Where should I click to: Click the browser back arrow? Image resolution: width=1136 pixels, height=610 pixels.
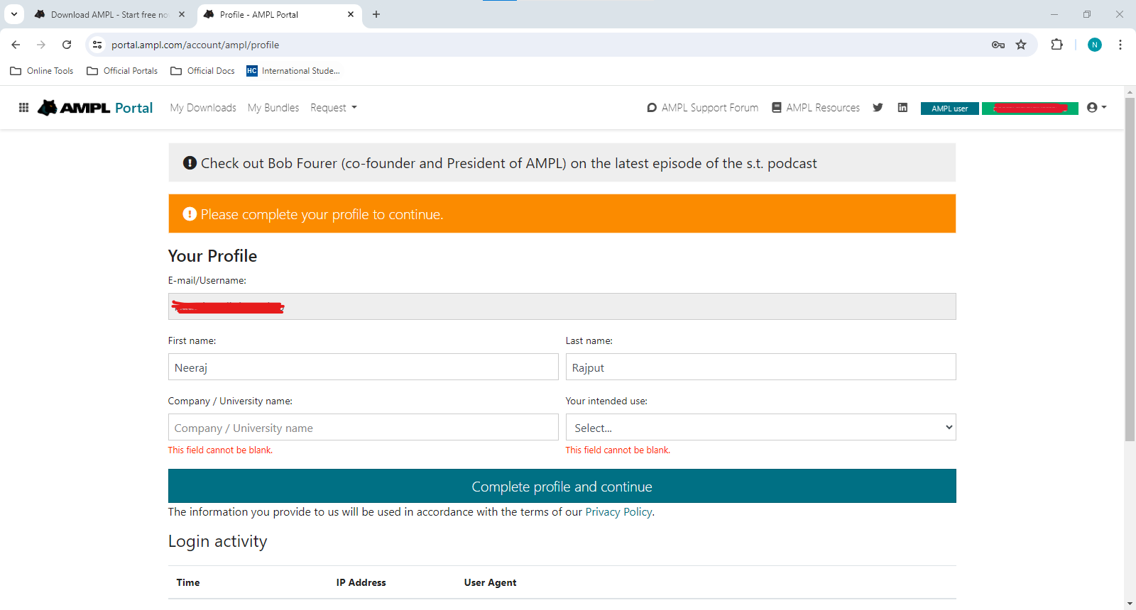(x=16, y=45)
